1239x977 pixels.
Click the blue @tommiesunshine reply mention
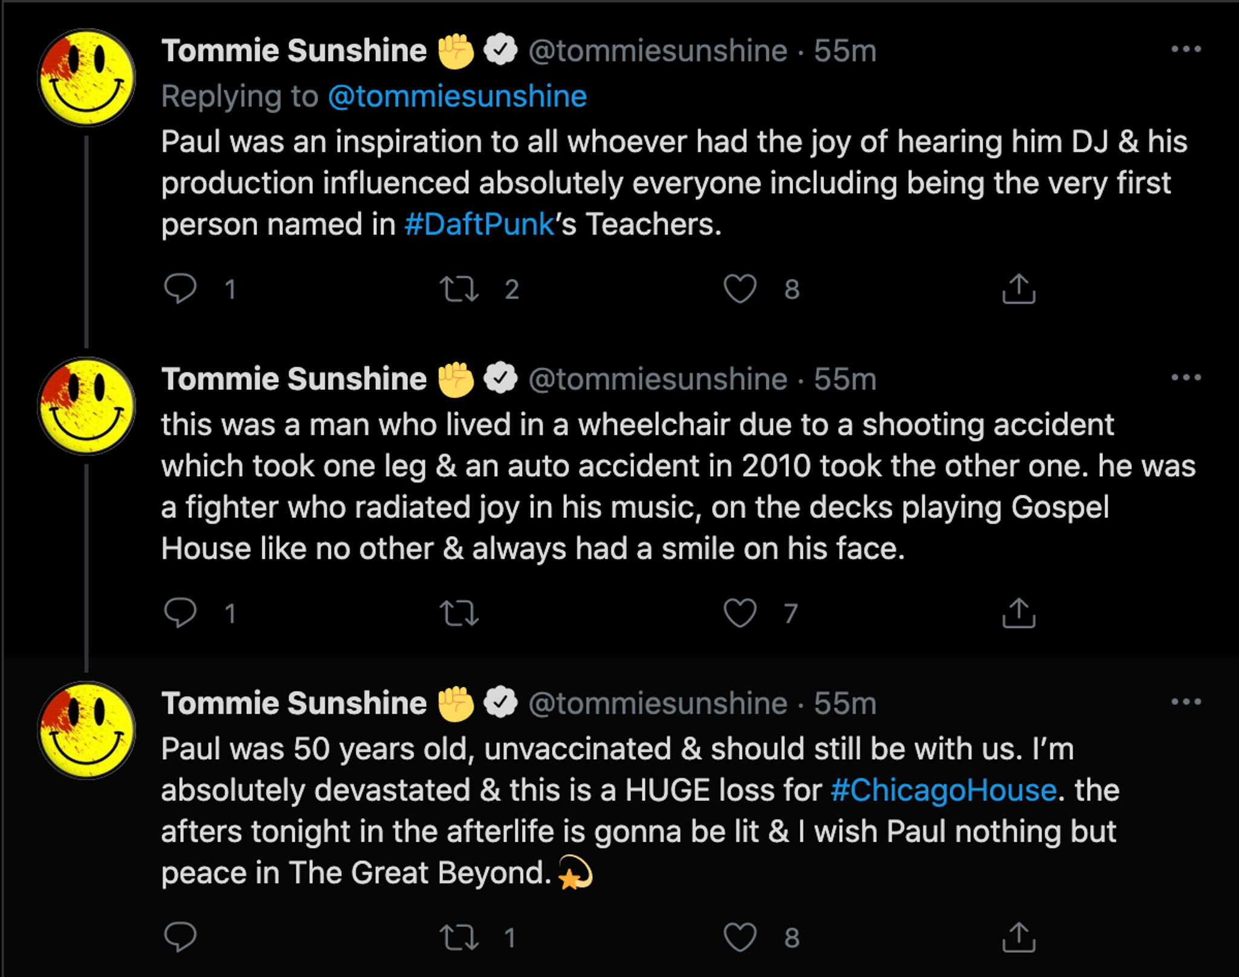[x=457, y=97]
